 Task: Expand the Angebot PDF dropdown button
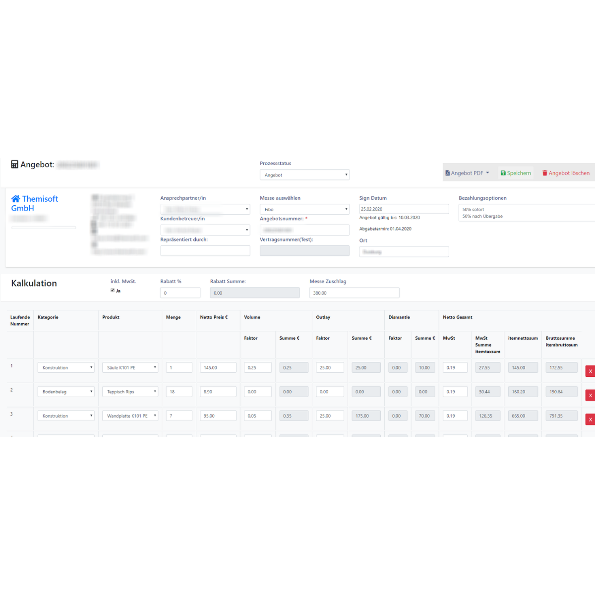(x=467, y=173)
